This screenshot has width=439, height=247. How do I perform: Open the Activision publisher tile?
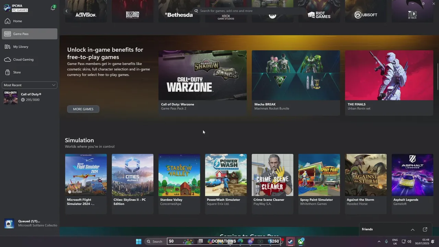tap(86, 11)
